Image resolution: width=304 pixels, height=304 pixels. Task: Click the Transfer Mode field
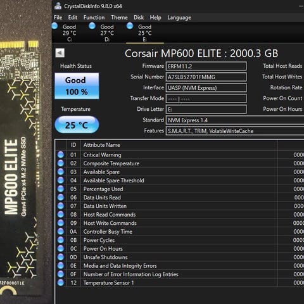(x=206, y=99)
